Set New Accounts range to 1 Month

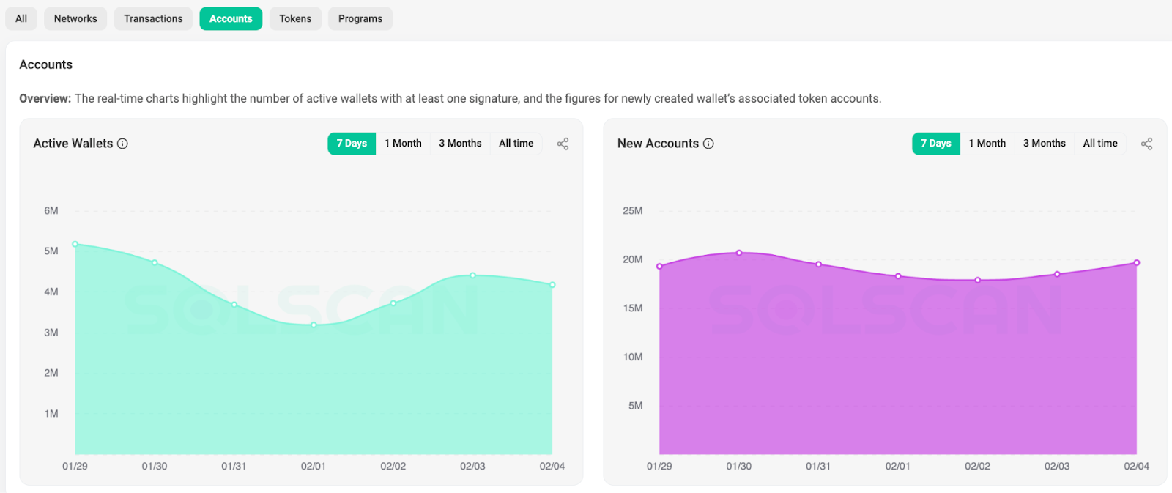pyautogui.click(x=987, y=144)
